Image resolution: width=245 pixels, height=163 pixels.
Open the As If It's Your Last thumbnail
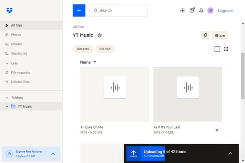pos(188,94)
